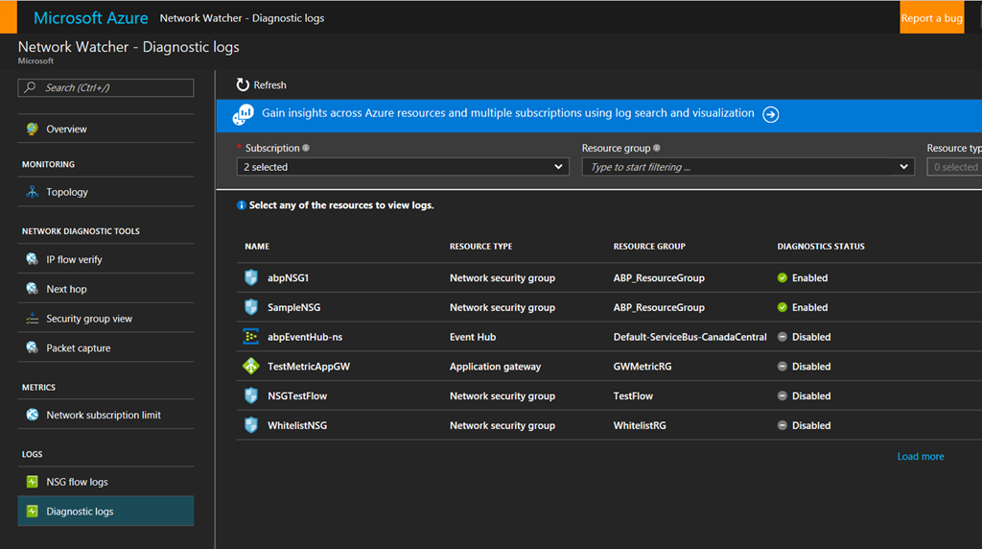Click the Subscription info icon

point(306,148)
